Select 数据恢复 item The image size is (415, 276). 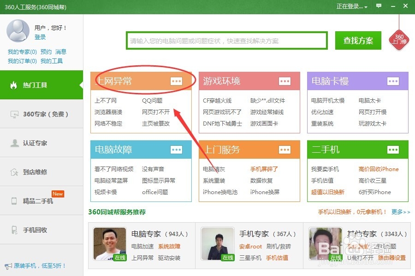click(x=261, y=181)
